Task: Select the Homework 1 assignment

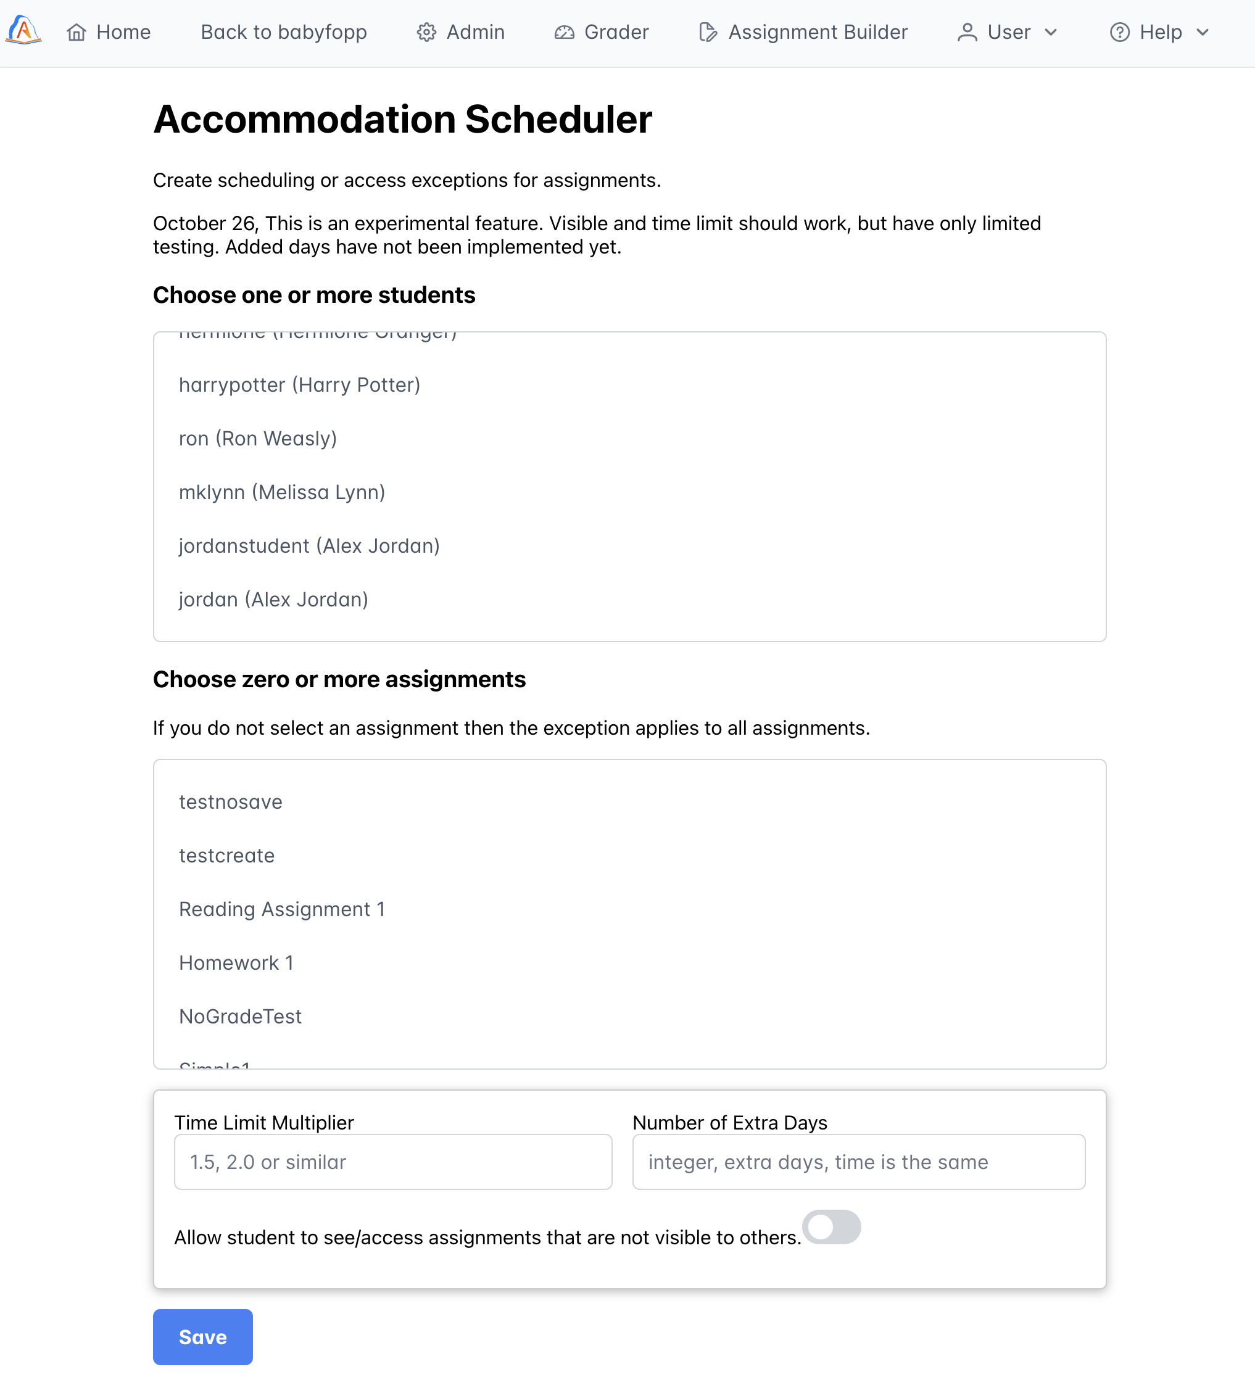Action: pos(236,962)
